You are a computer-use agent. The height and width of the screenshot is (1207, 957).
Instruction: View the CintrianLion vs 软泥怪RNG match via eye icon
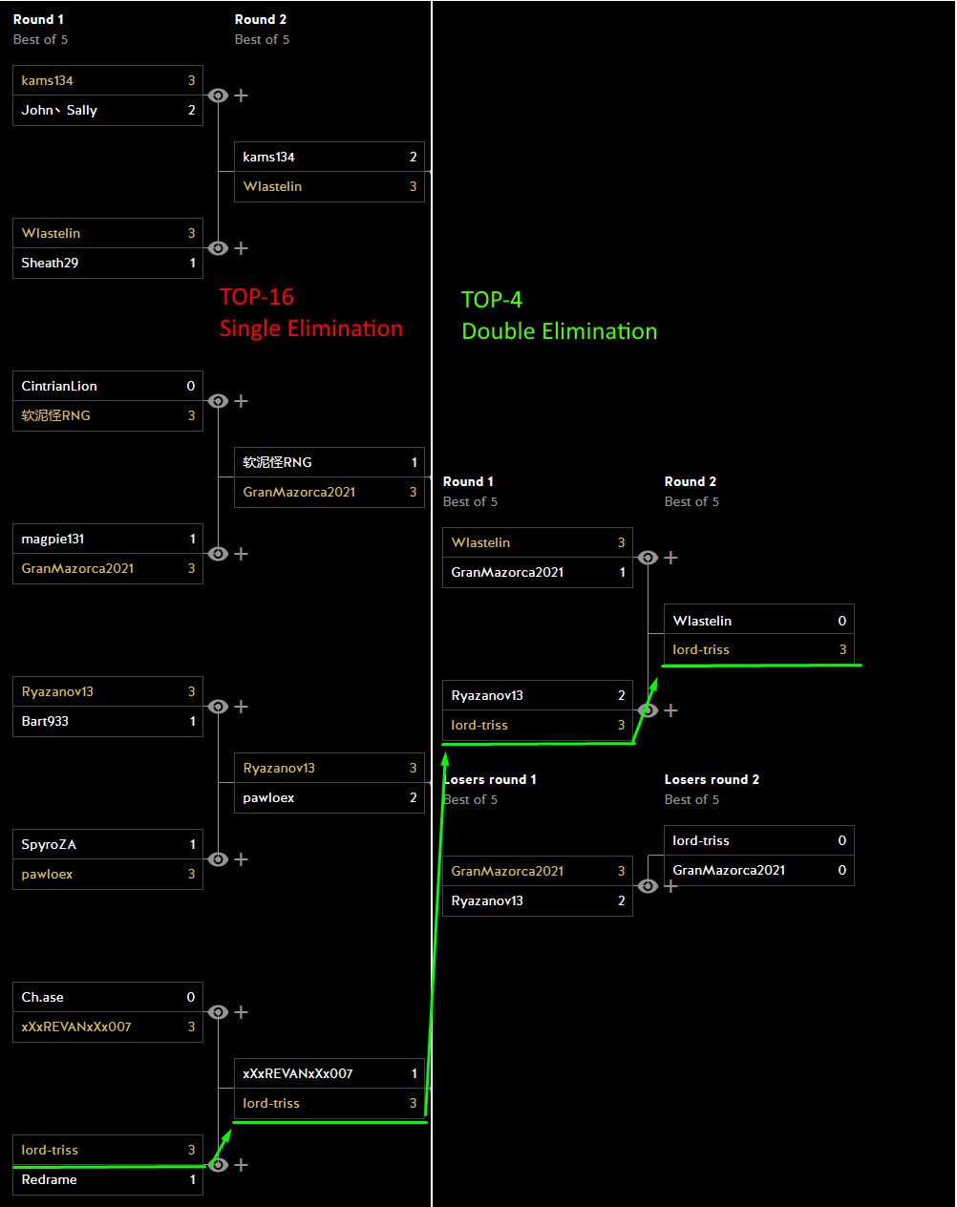click(218, 401)
